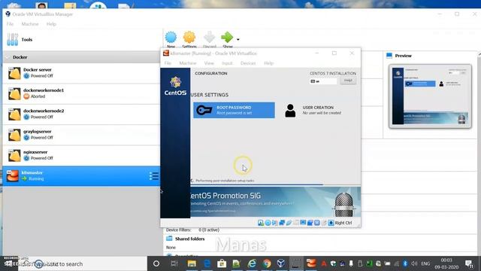Open Google Chrome from taskbar
The image size is (481, 271).
[267, 263]
